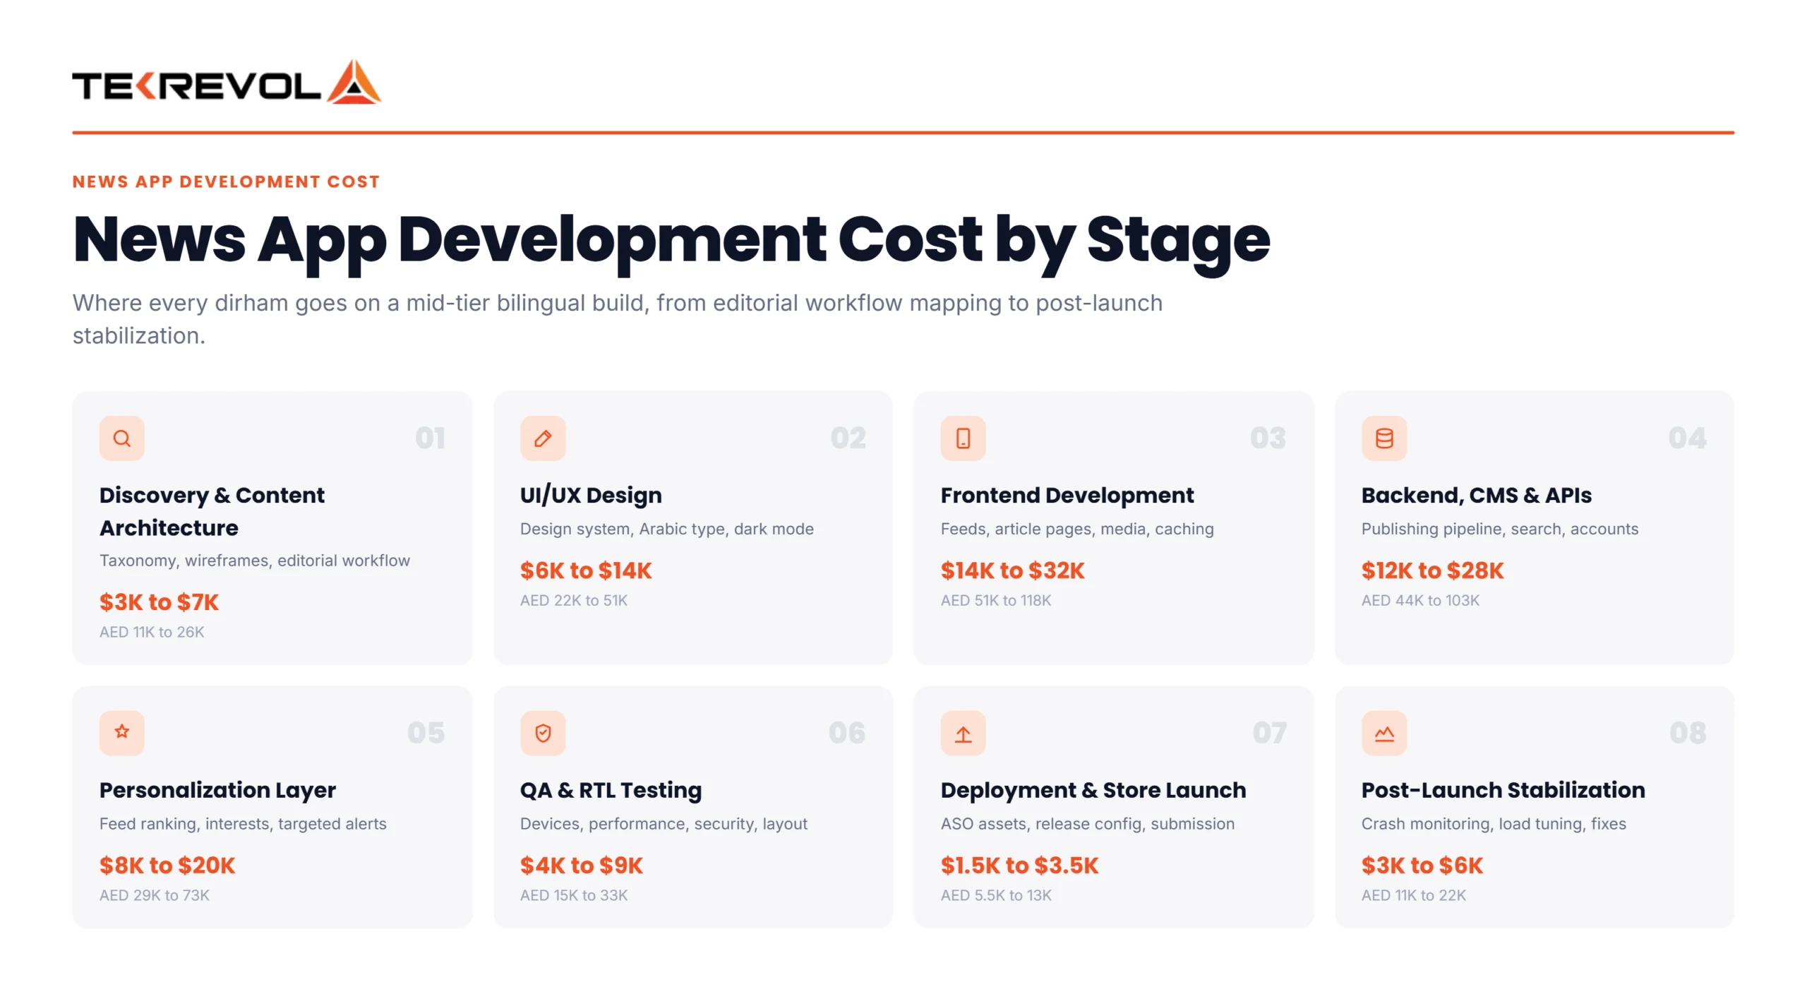The image size is (1807, 992).
Task: Click 'Devices, performance, security, layout' description
Action: [664, 824]
